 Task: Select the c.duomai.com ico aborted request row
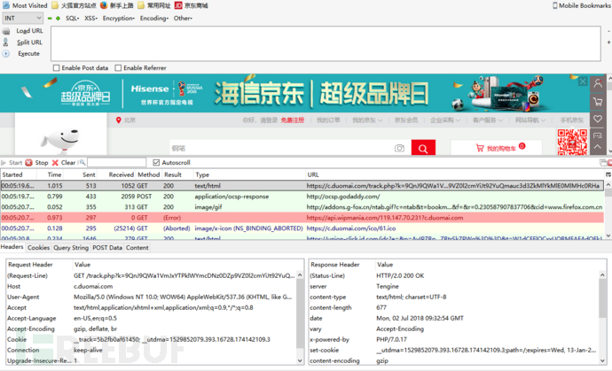tap(302, 228)
